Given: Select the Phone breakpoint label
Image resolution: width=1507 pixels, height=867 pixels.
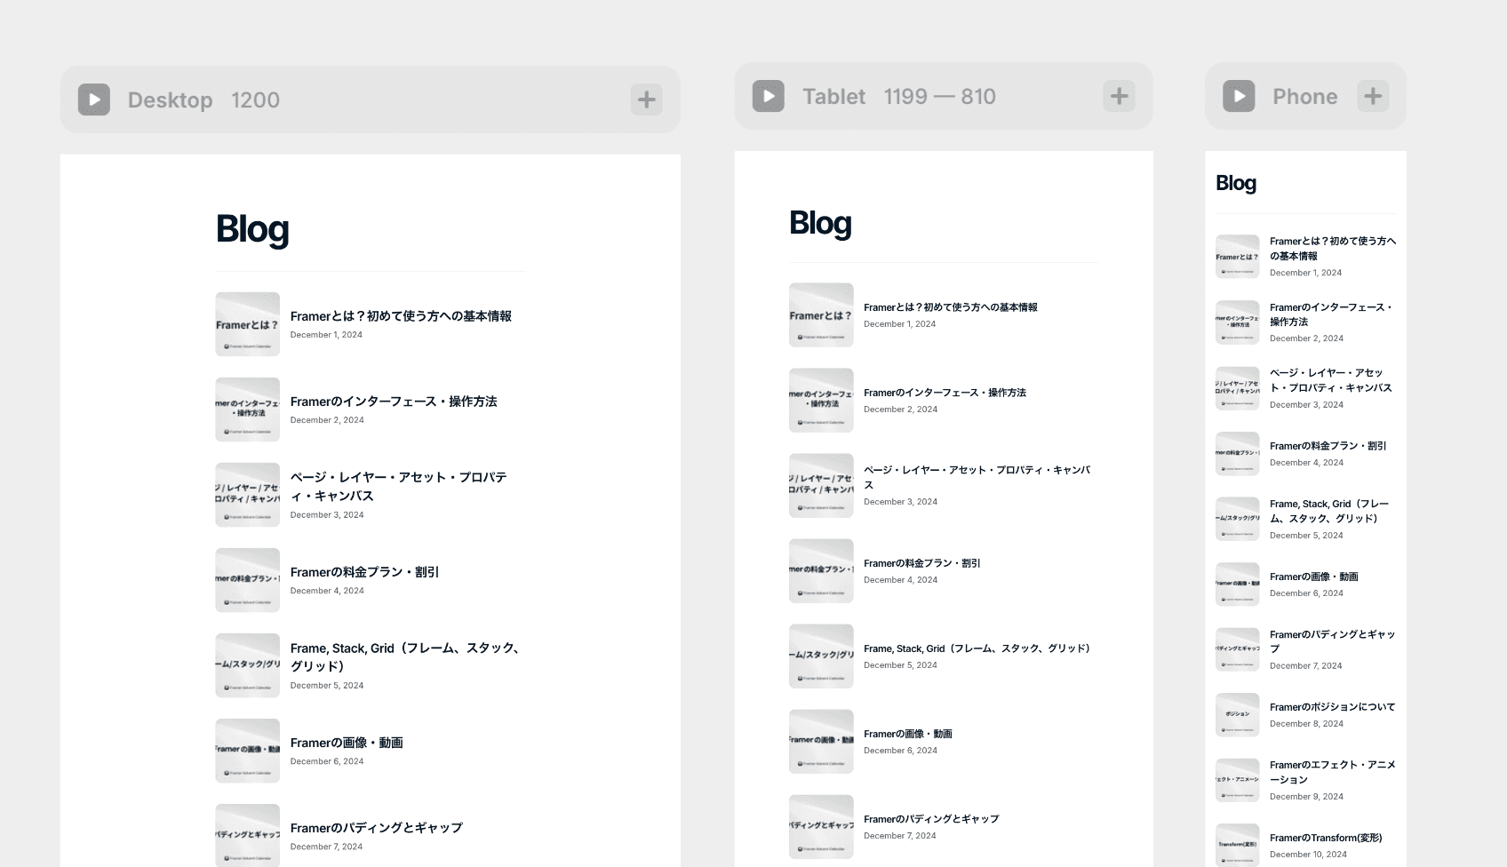Looking at the screenshot, I should [1305, 97].
